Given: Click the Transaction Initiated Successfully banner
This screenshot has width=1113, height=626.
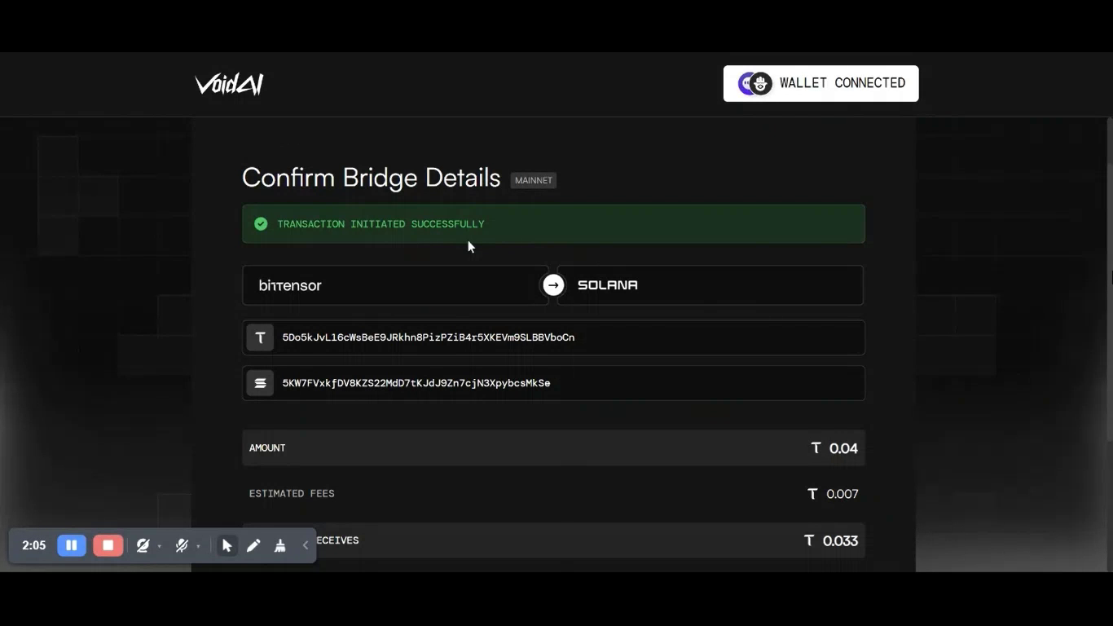Looking at the screenshot, I should (553, 223).
